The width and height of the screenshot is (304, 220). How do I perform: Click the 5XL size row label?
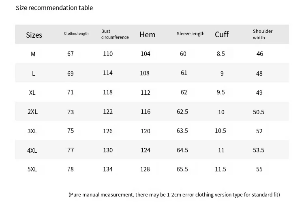[x=32, y=169]
